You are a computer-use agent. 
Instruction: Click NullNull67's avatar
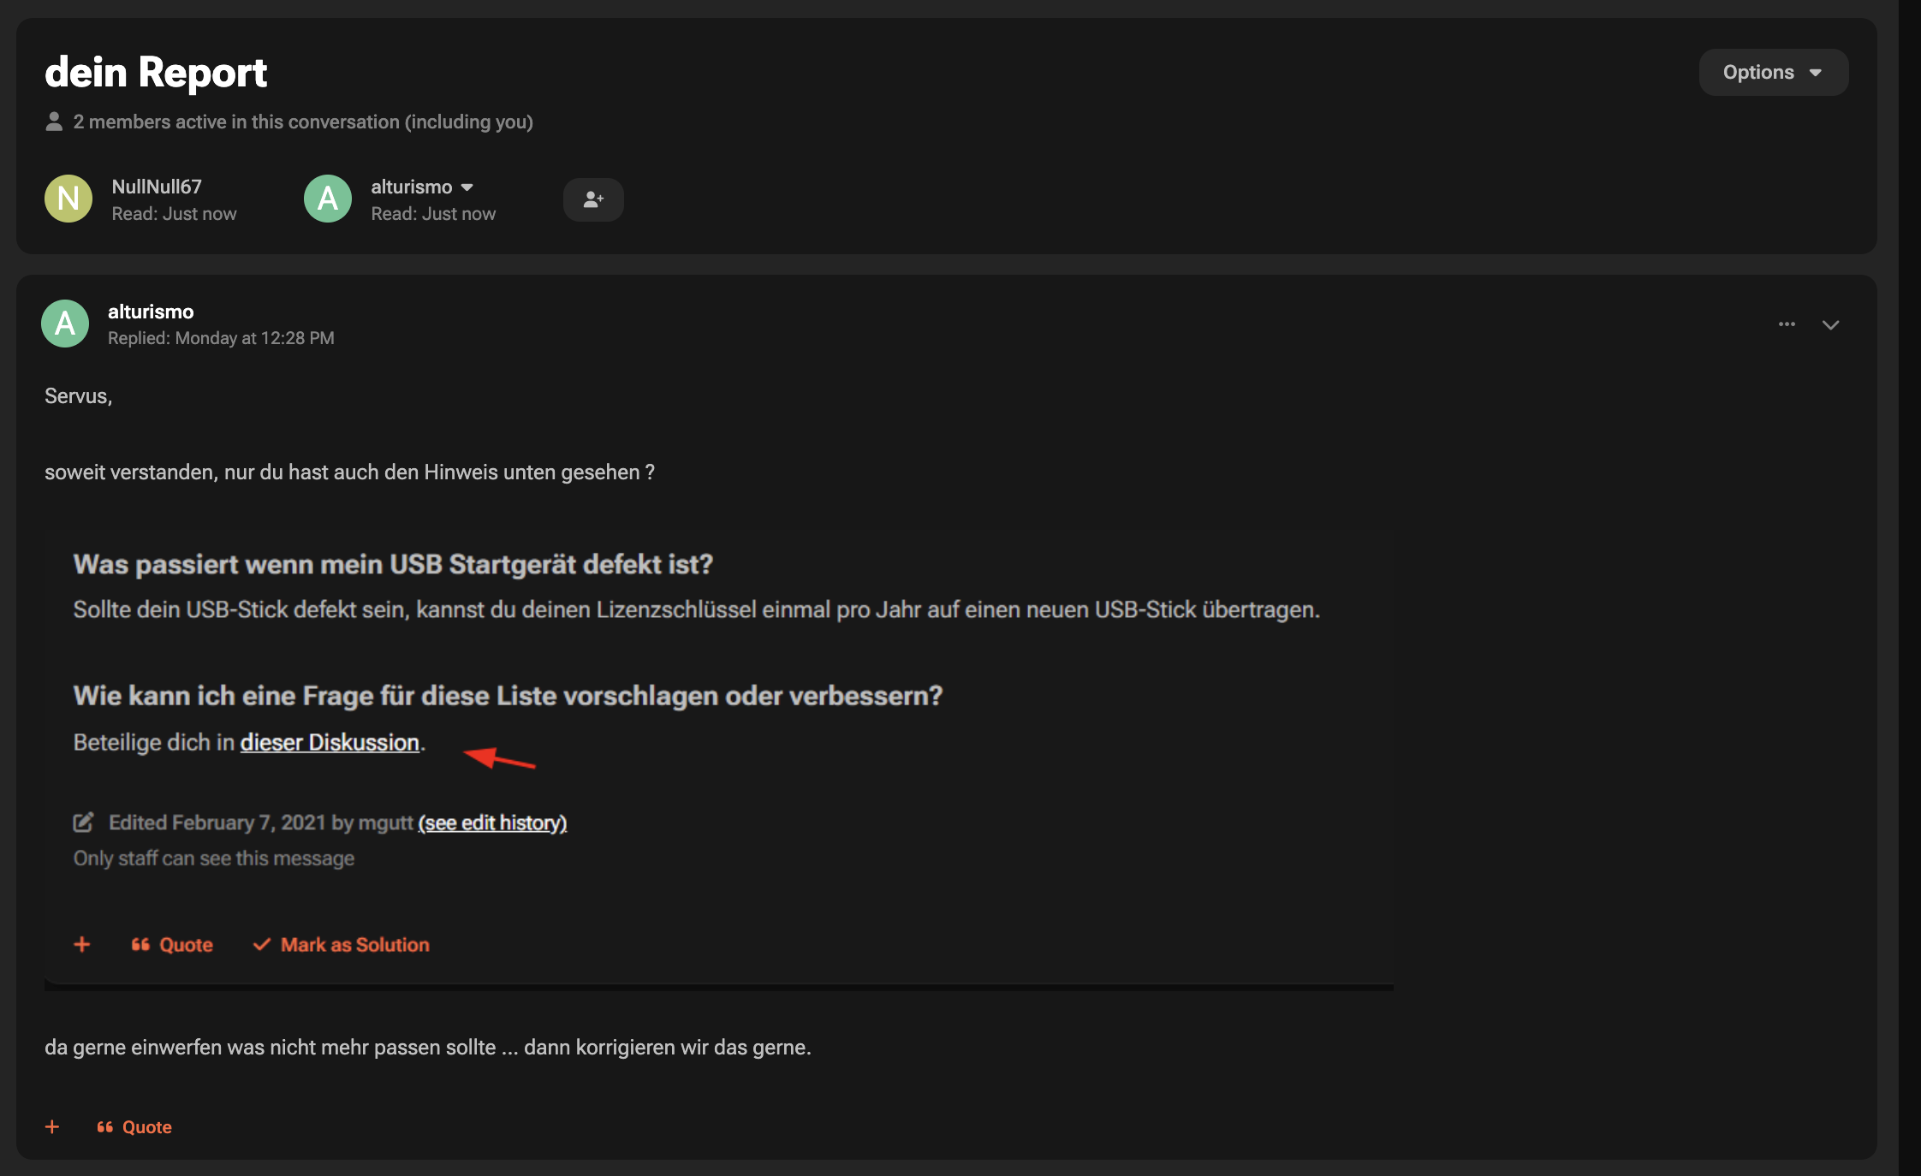(68, 199)
